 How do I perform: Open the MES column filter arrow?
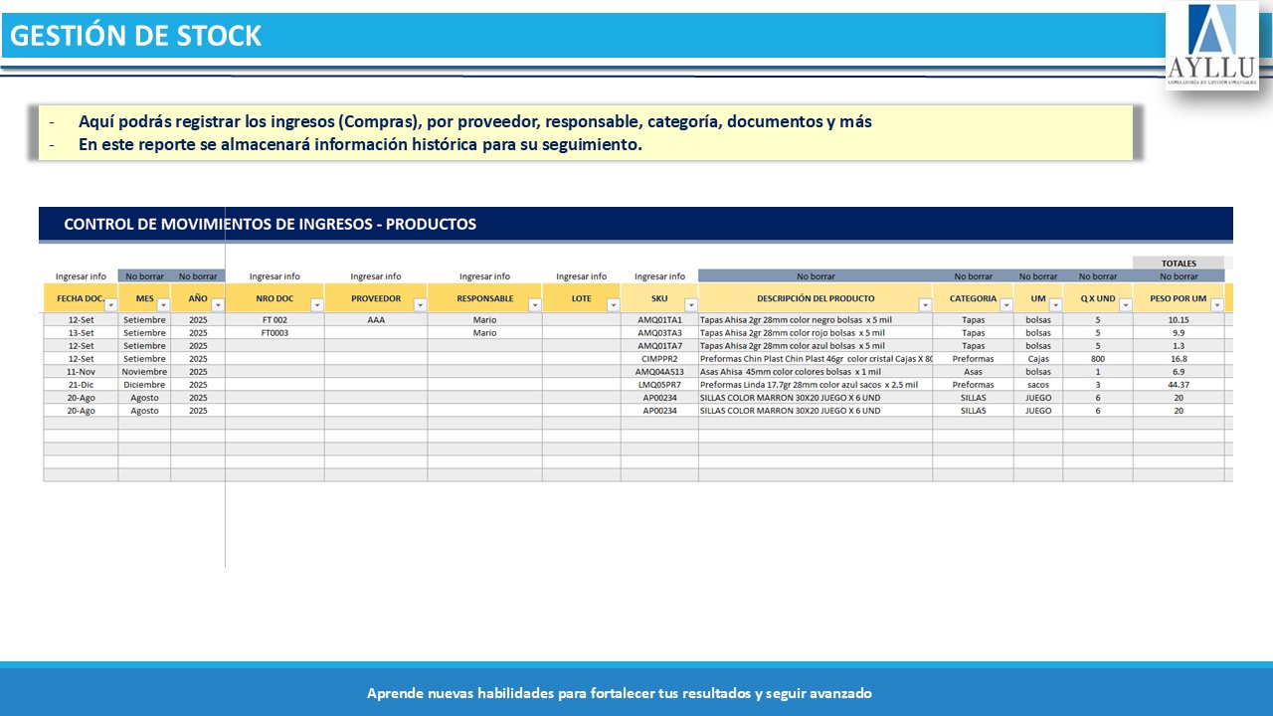point(163,305)
